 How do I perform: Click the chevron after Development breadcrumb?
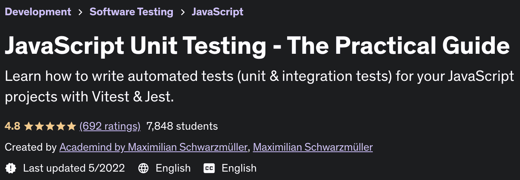click(x=80, y=12)
